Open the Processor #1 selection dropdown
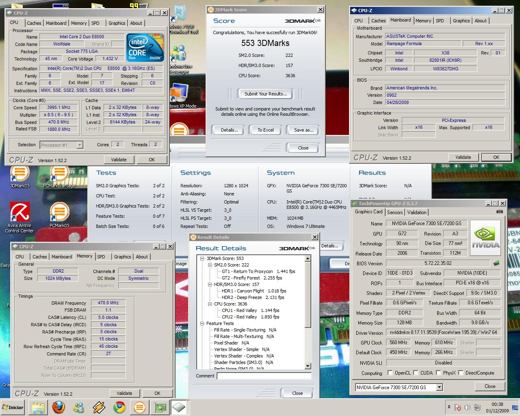This screenshot has width=520, height=416. [80, 145]
